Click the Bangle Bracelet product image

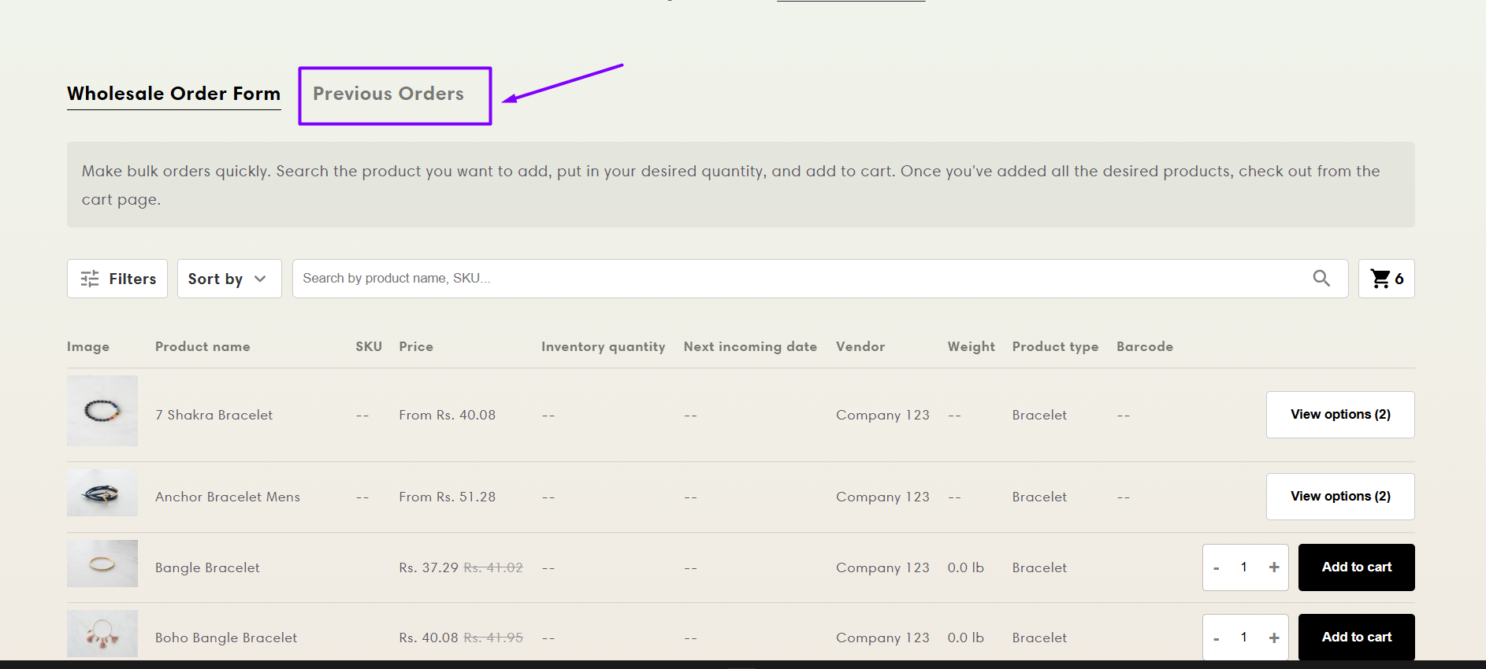point(102,564)
